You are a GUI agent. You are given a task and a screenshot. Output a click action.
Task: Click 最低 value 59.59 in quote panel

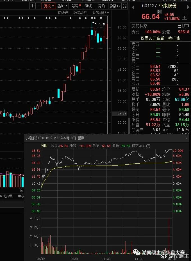coord(184,110)
